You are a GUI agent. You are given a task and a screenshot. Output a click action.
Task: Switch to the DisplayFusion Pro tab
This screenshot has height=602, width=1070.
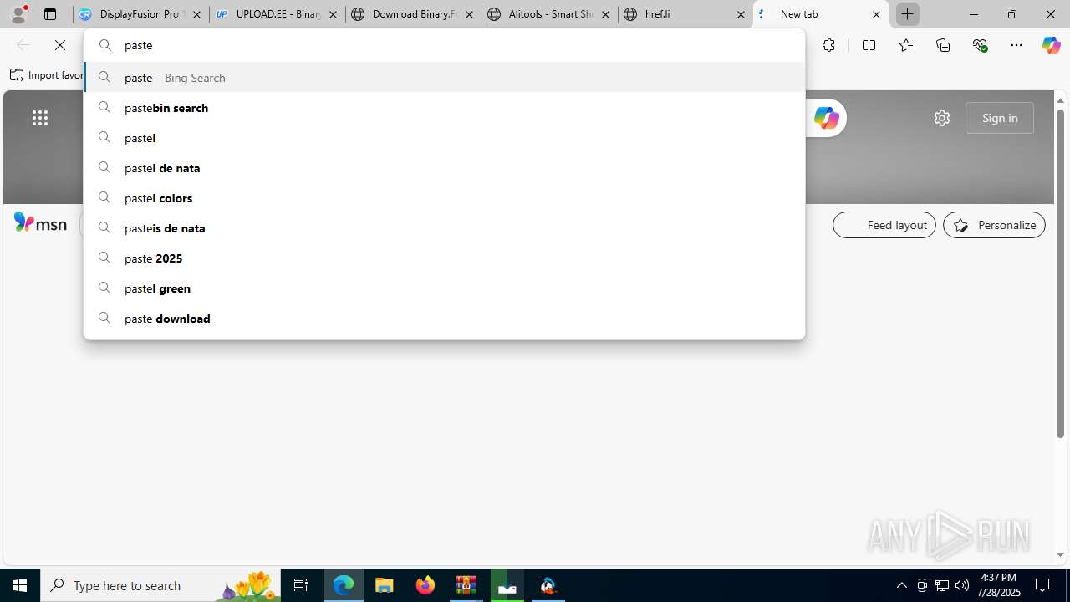coord(141,14)
